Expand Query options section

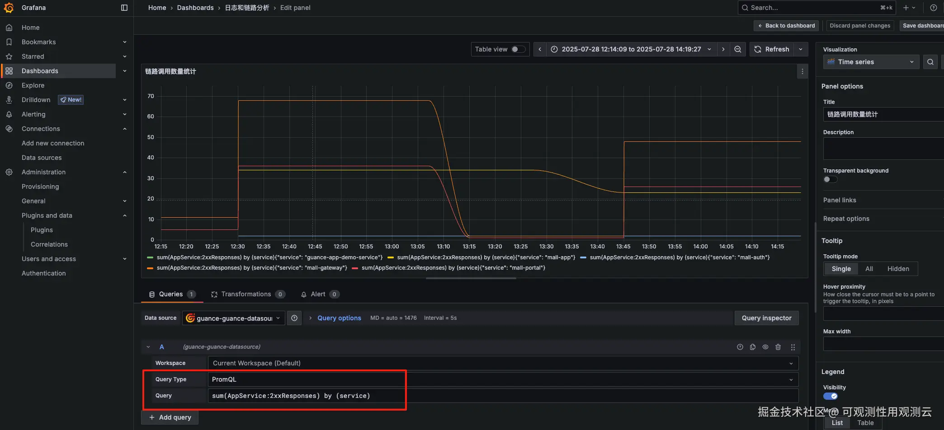pos(339,318)
